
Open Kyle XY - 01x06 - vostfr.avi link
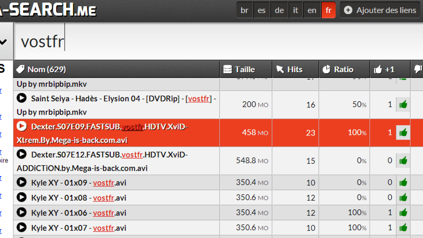click(79, 213)
